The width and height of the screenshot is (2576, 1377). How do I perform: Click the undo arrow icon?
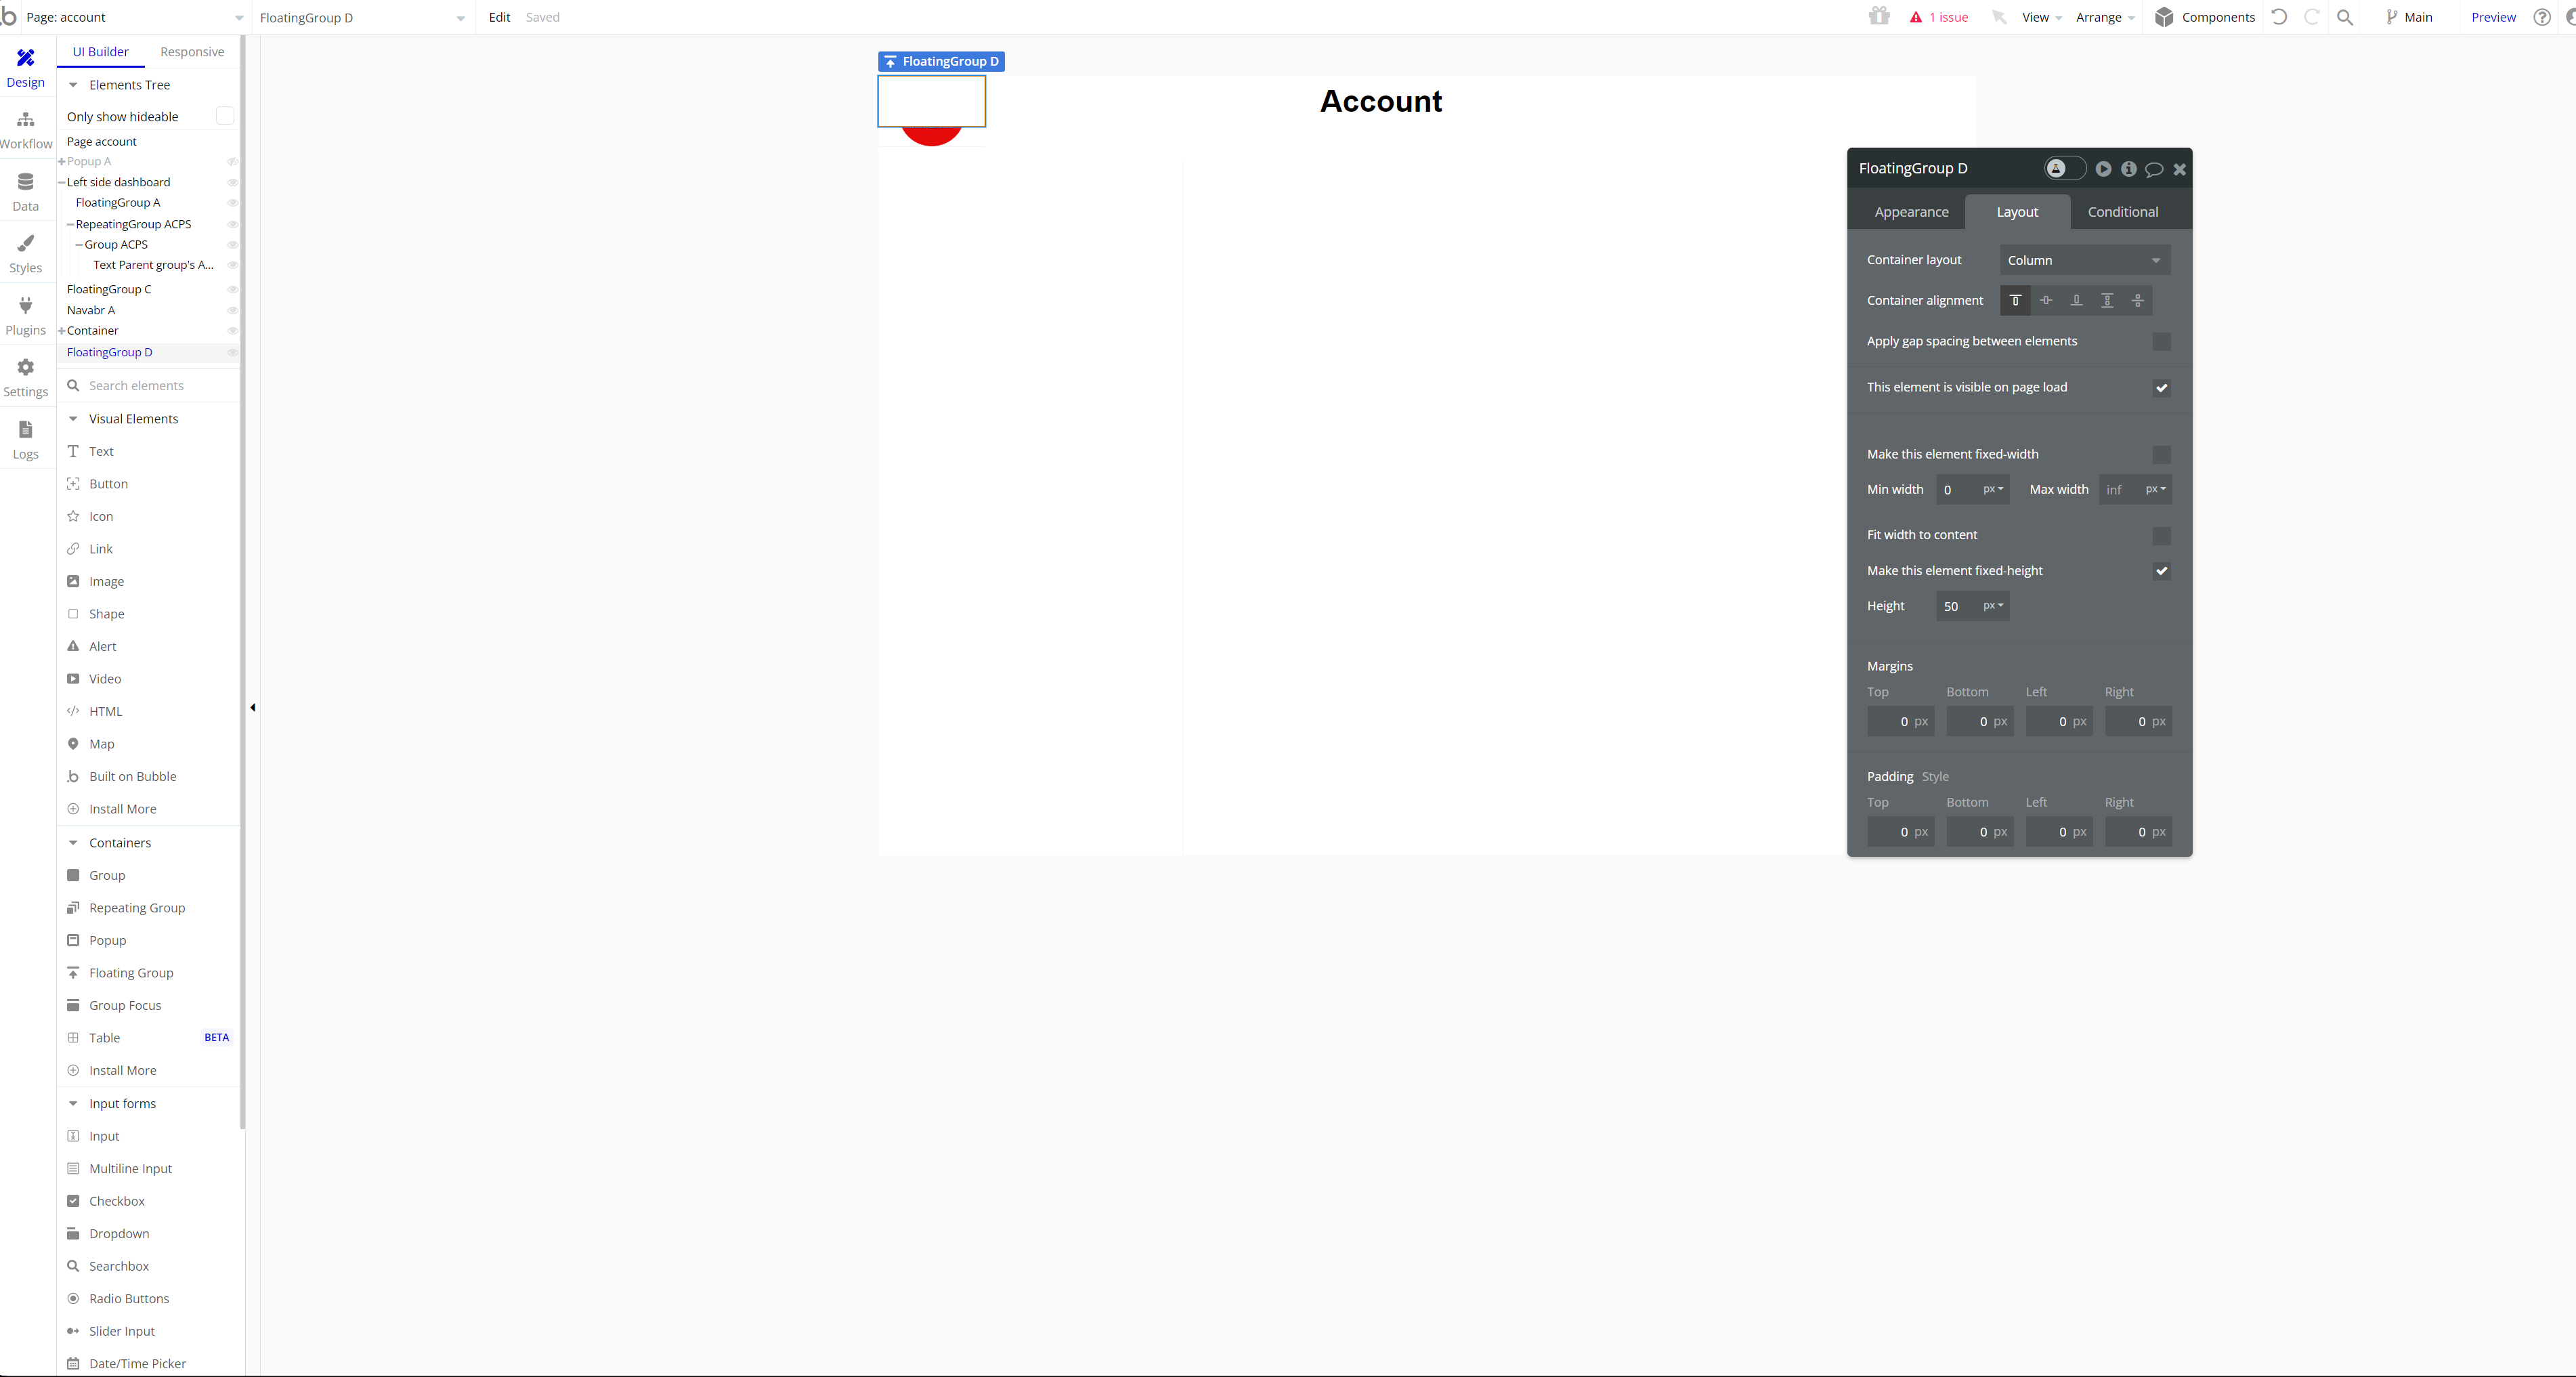pos(2279,17)
